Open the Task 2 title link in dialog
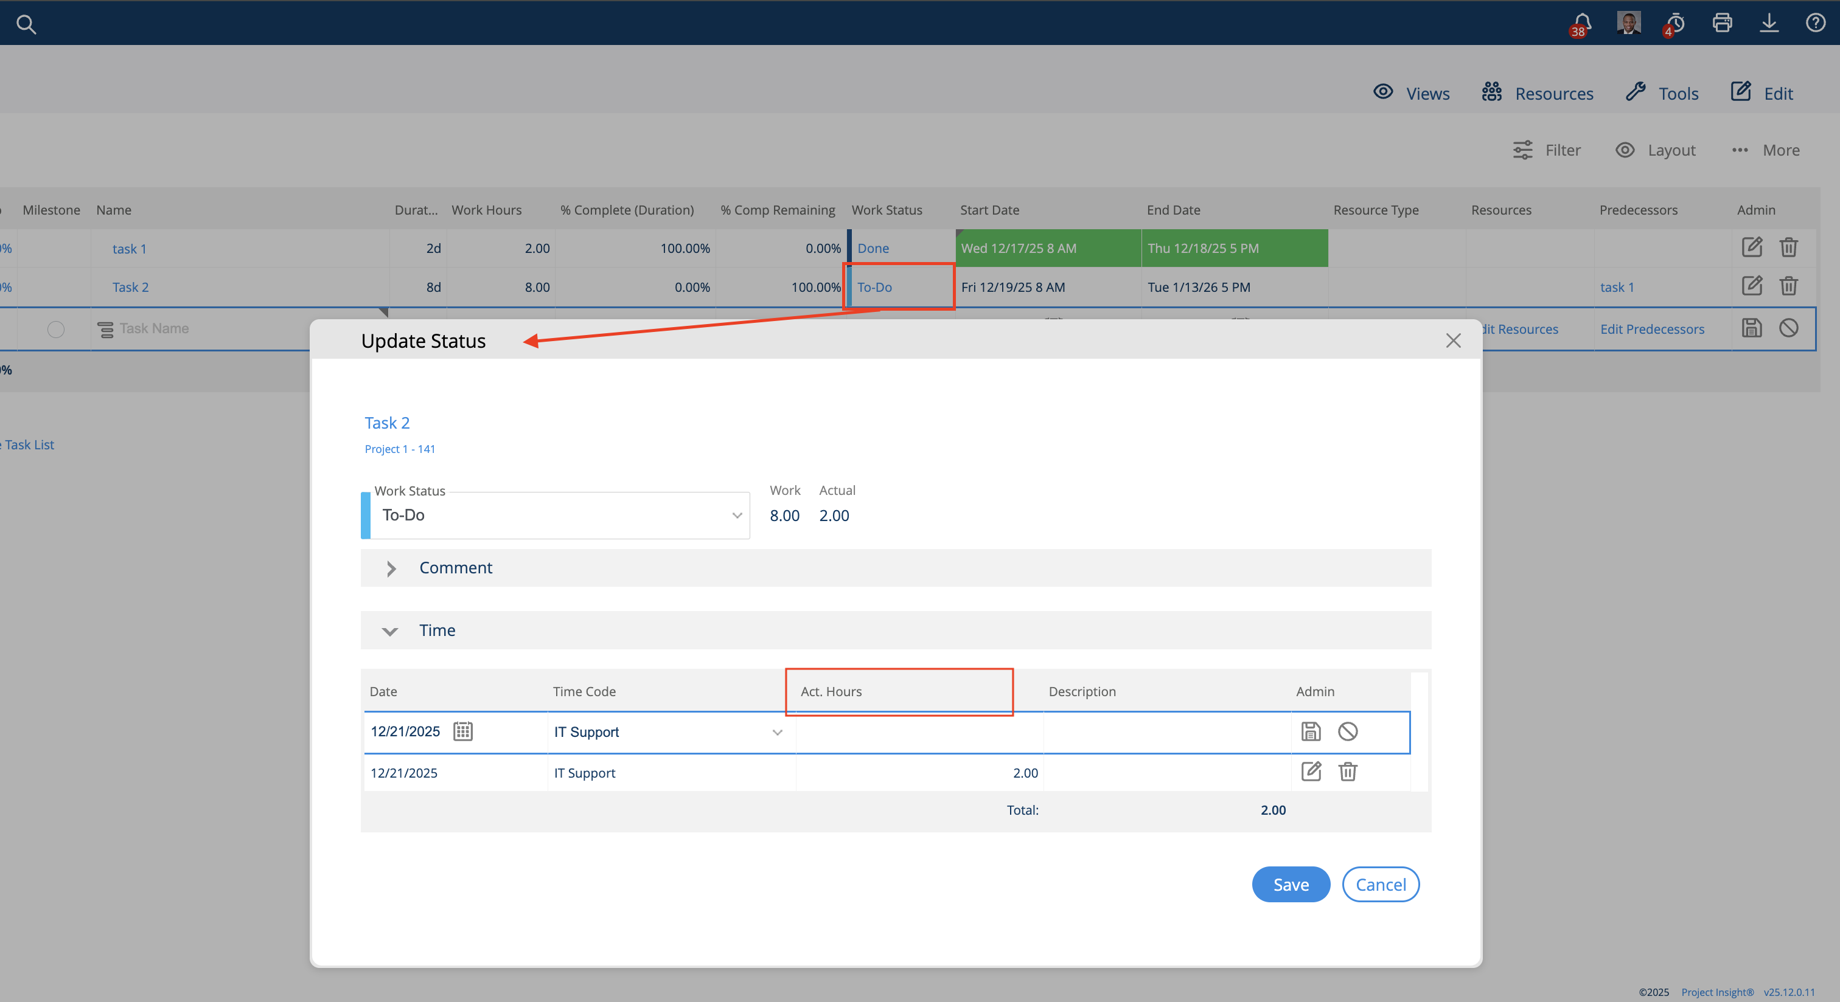 [387, 423]
